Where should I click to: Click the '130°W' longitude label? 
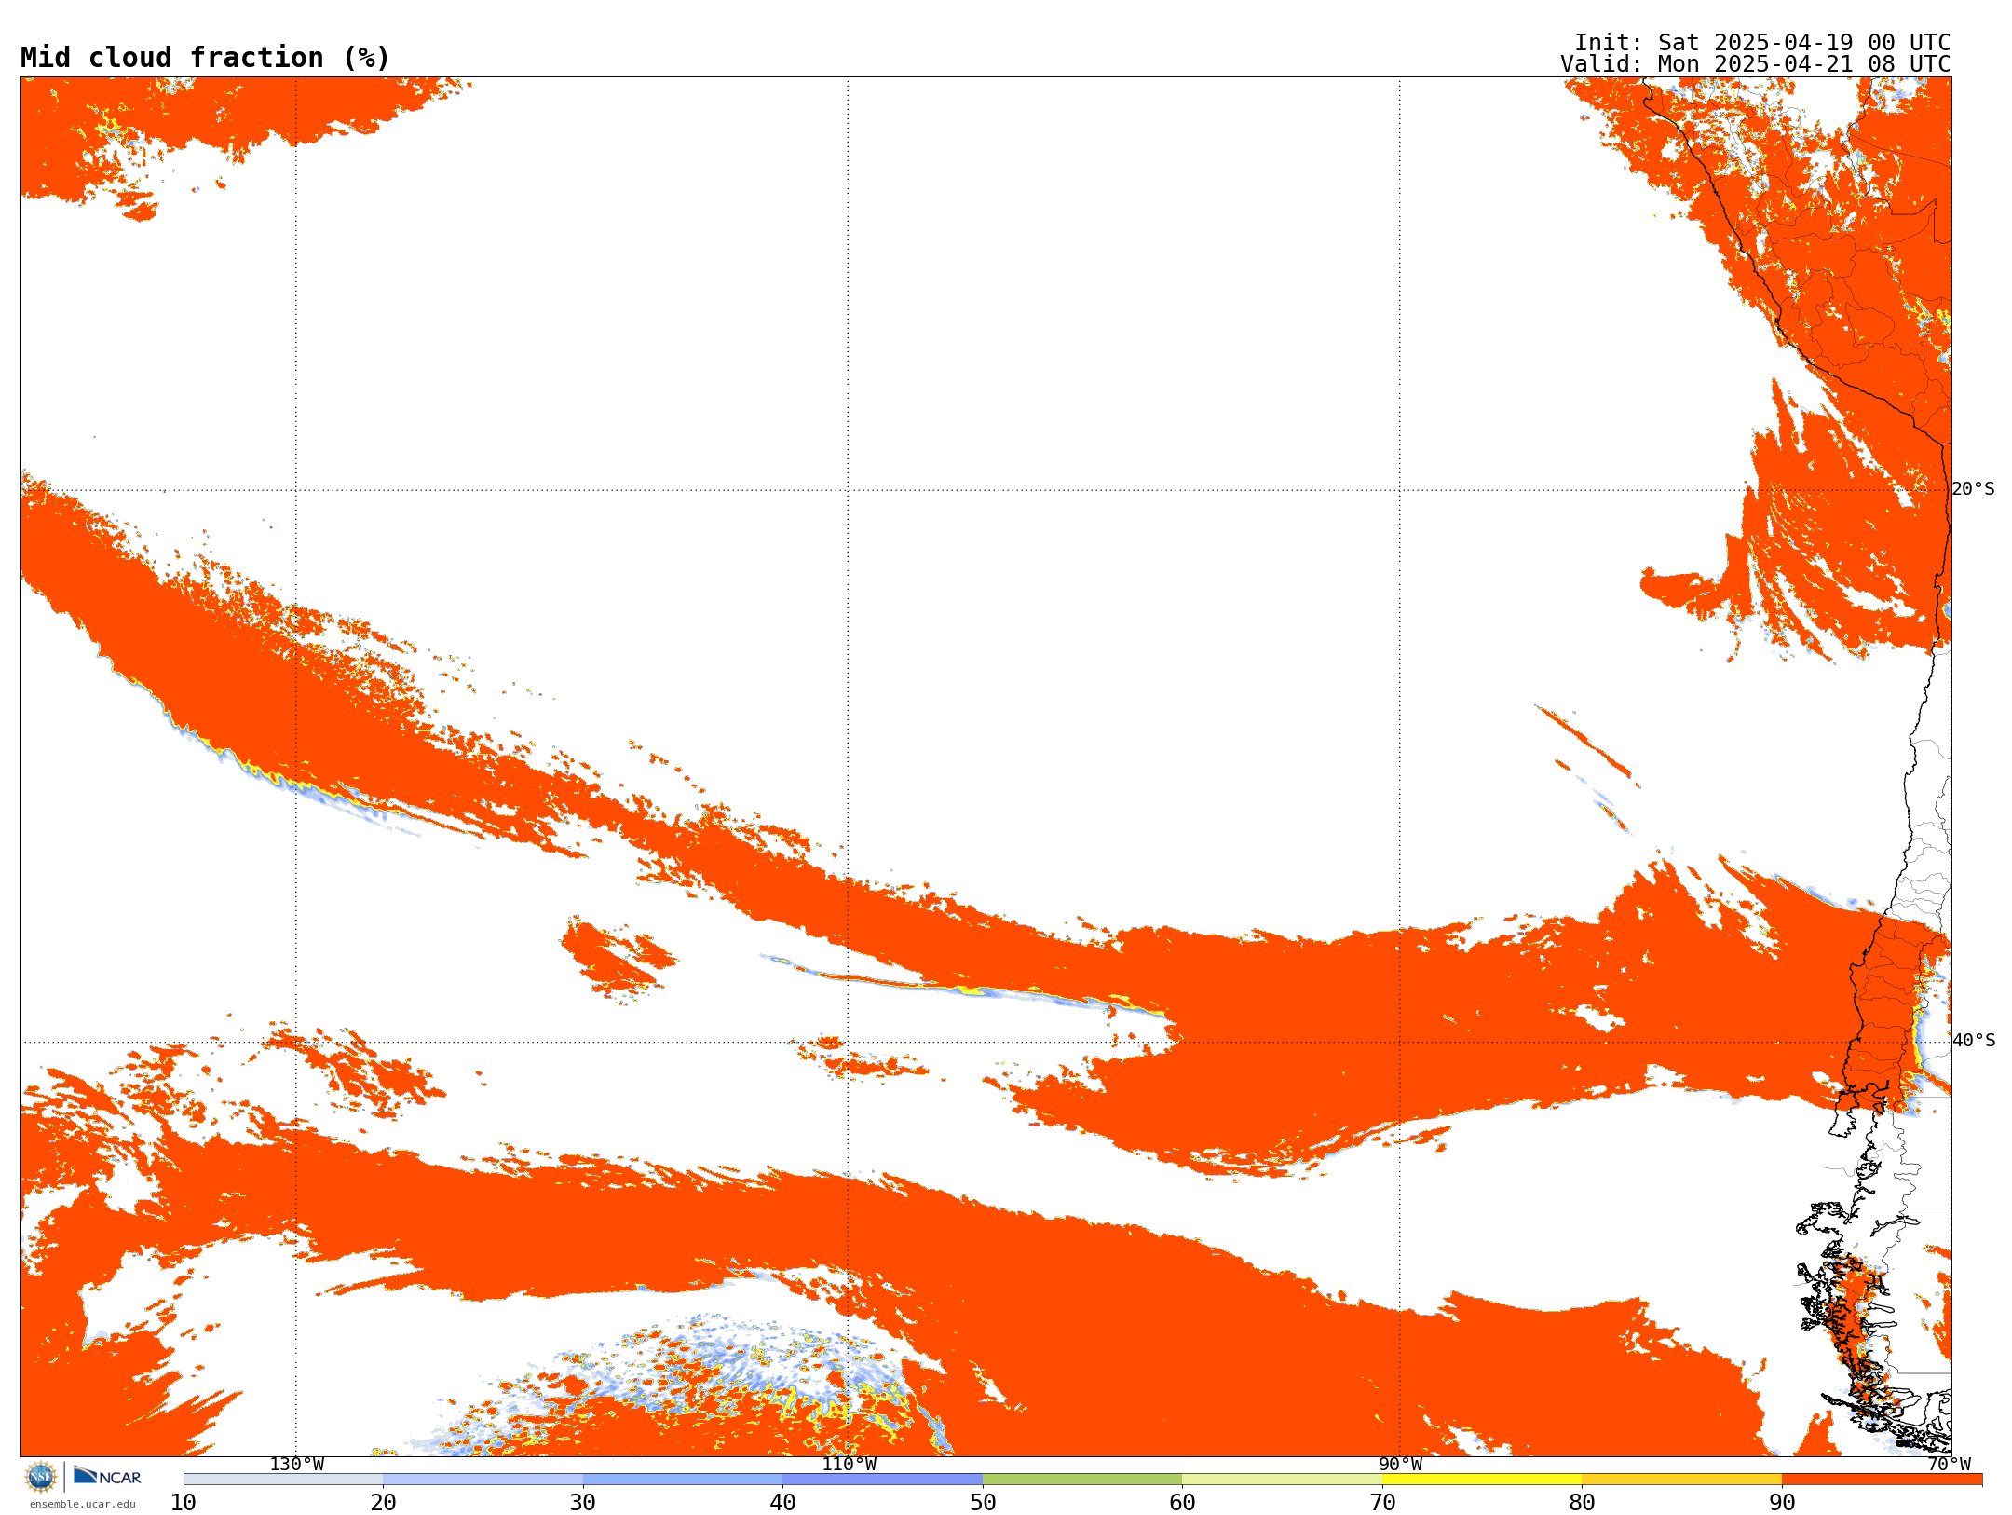click(x=297, y=1465)
